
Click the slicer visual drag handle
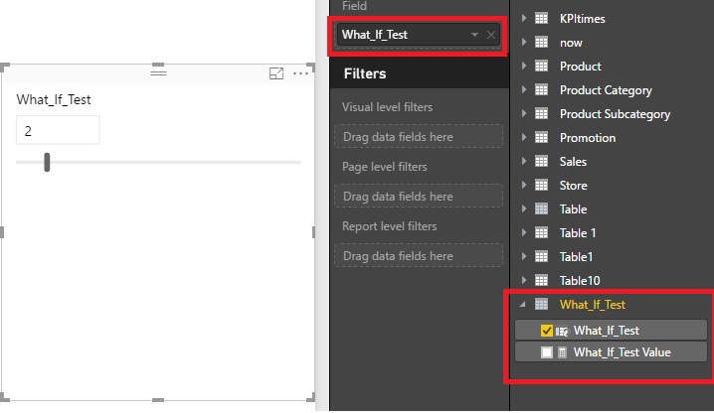click(158, 72)
